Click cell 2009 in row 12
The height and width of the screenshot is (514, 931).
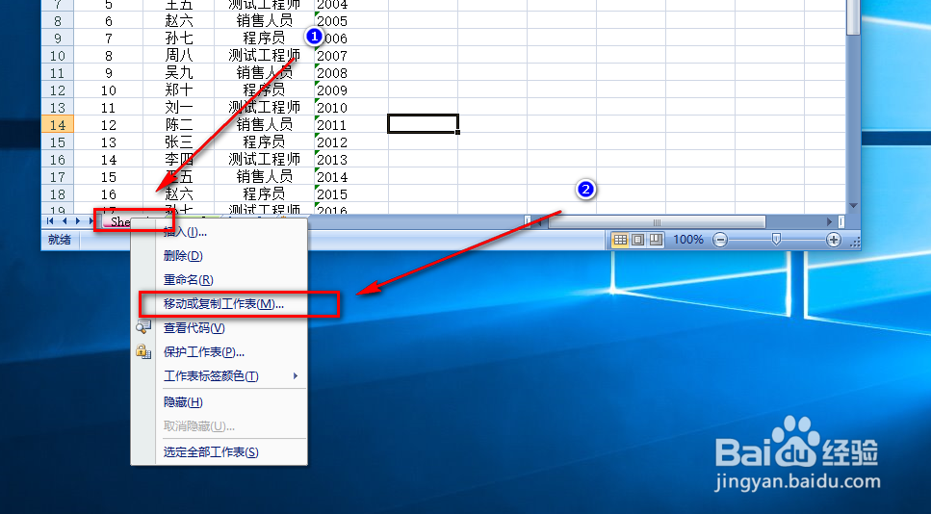coord(350,90)
